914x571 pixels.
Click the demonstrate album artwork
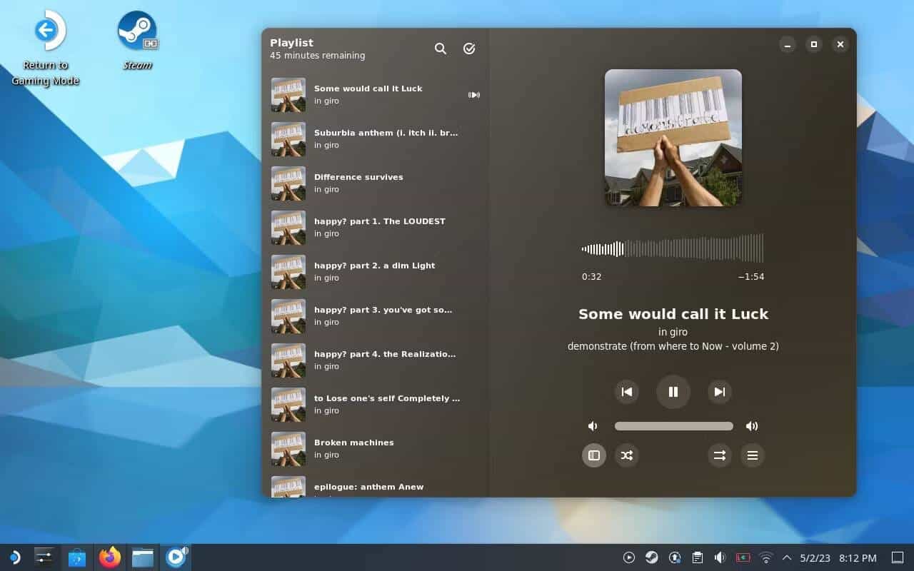673,137
